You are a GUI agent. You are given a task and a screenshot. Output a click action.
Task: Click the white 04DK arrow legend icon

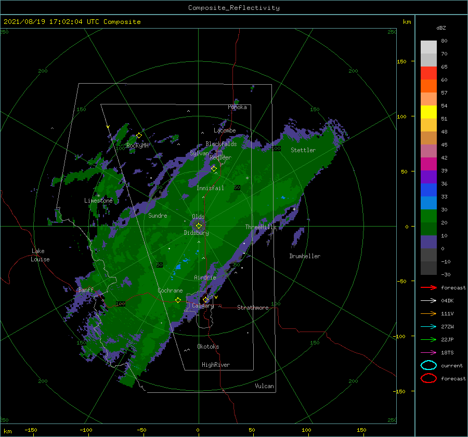(428, 300)
